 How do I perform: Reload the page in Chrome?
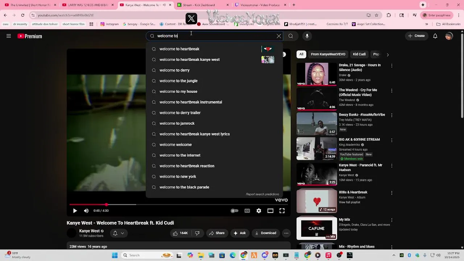22,15
